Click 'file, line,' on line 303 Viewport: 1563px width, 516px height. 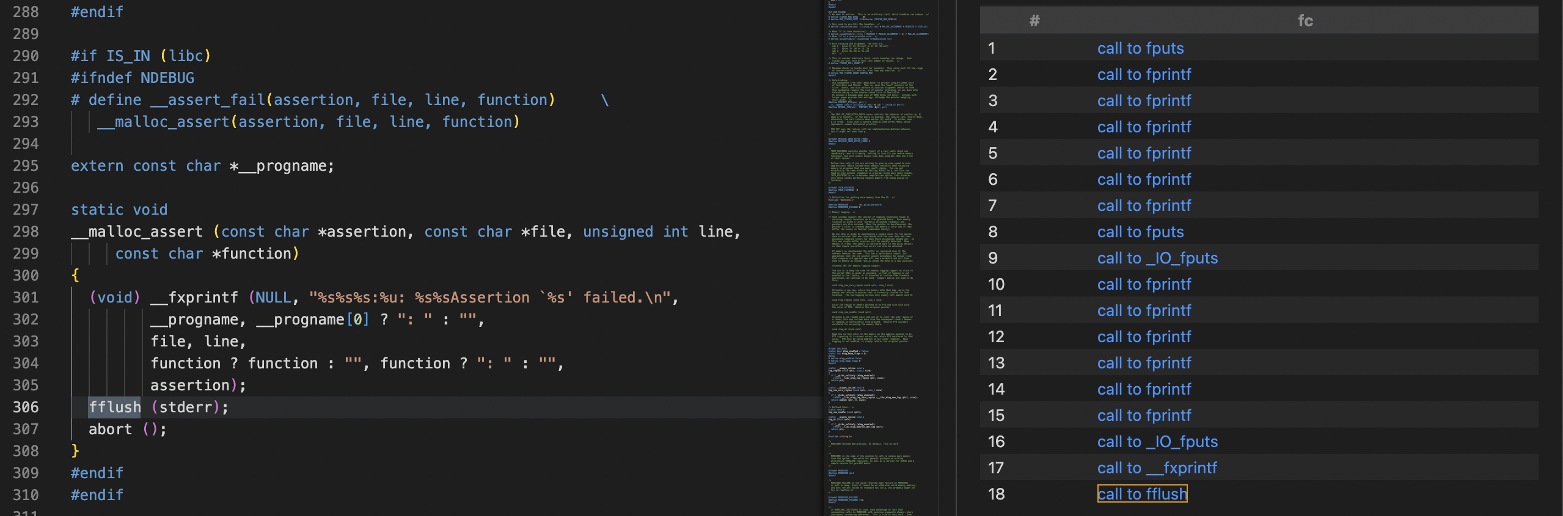(x=199, y=342)
